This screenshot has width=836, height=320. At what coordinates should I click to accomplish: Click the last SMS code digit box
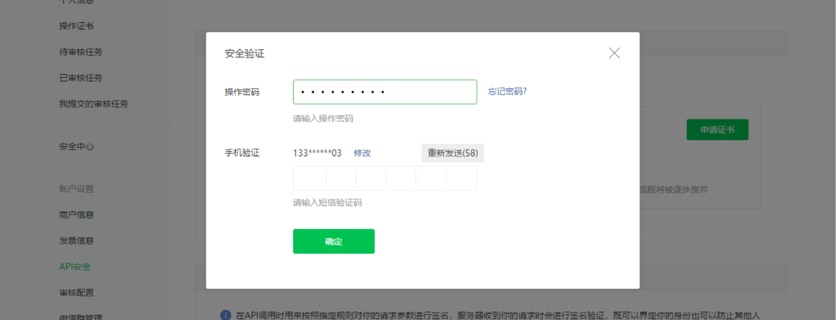point(461,178)
